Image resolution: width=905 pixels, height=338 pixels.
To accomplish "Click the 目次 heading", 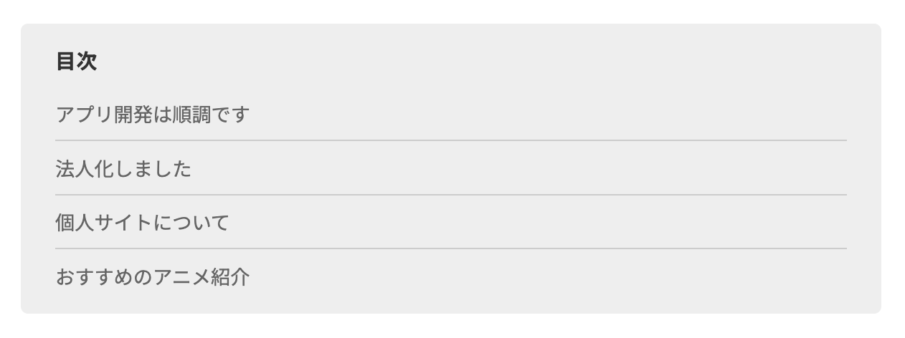I will coord(76,62).
